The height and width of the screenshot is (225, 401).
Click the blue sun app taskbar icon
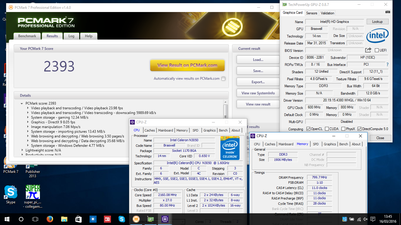click(93, 219)
